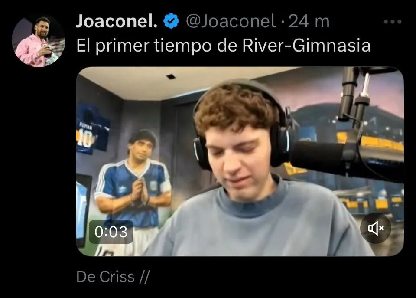416x298 pixels.
Task: Open the De Criss // attribution link
Action: point(113,277)
